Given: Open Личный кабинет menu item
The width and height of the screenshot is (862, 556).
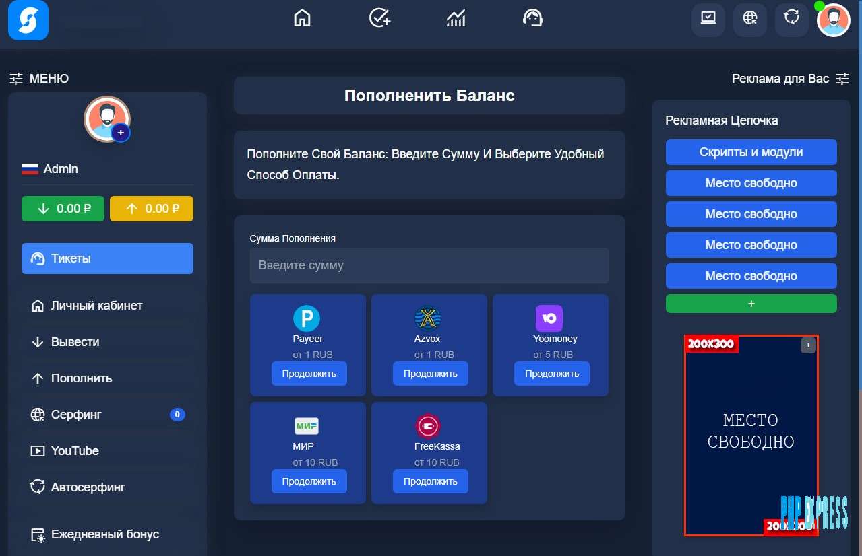Looking at the screenshot, I should click(x=107, y=306).
